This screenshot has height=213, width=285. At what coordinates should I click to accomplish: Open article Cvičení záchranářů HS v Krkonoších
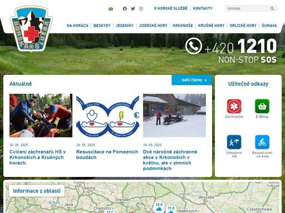pos(38,158)
